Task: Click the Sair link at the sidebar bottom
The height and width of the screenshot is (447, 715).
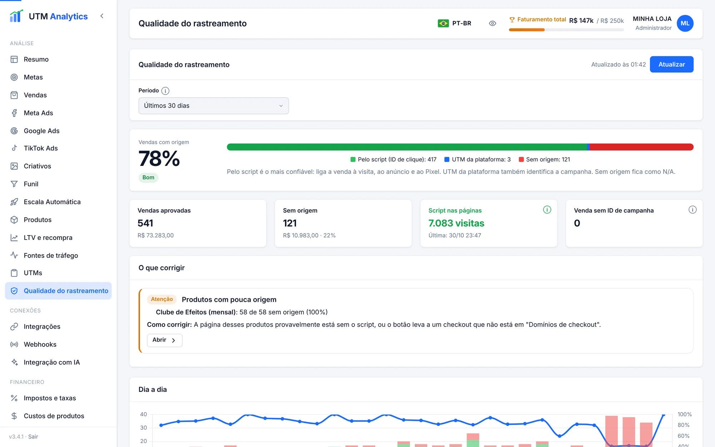Action: click(x=33, y=437)
